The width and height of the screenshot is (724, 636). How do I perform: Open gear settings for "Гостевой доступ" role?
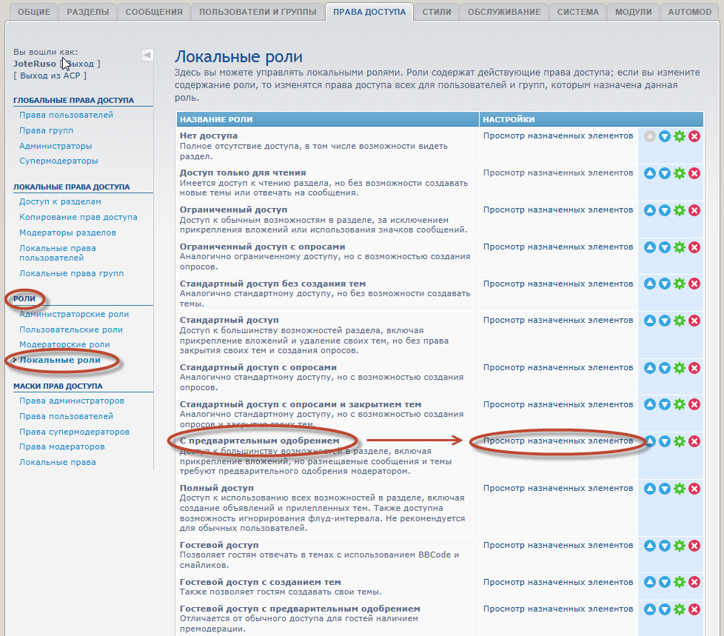pyautogui.click(x=680, y=546)
